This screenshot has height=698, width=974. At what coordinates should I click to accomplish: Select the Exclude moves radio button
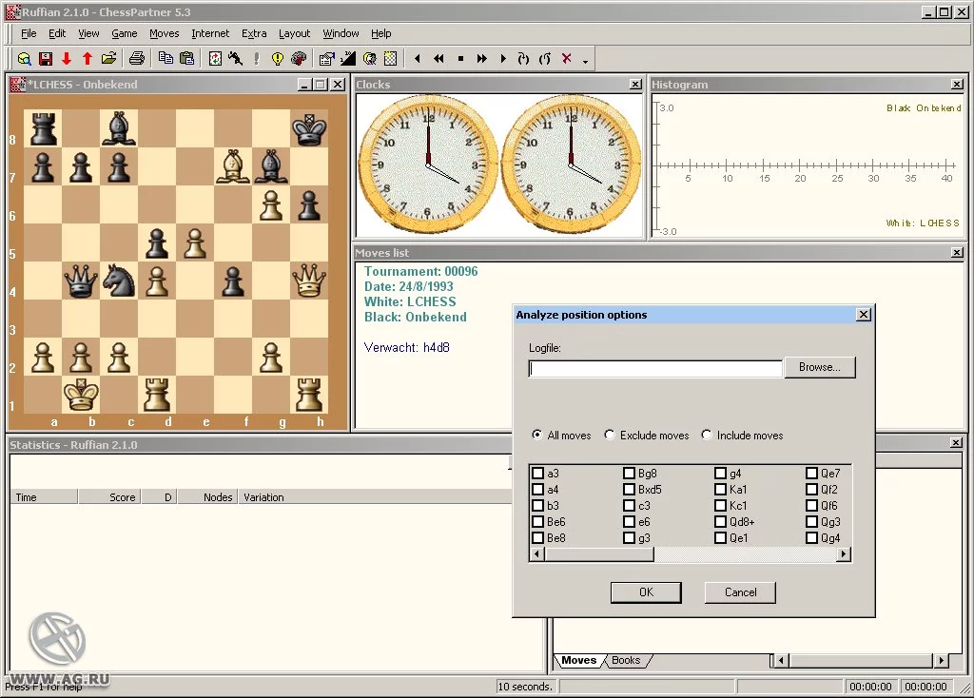coord(610,435)
